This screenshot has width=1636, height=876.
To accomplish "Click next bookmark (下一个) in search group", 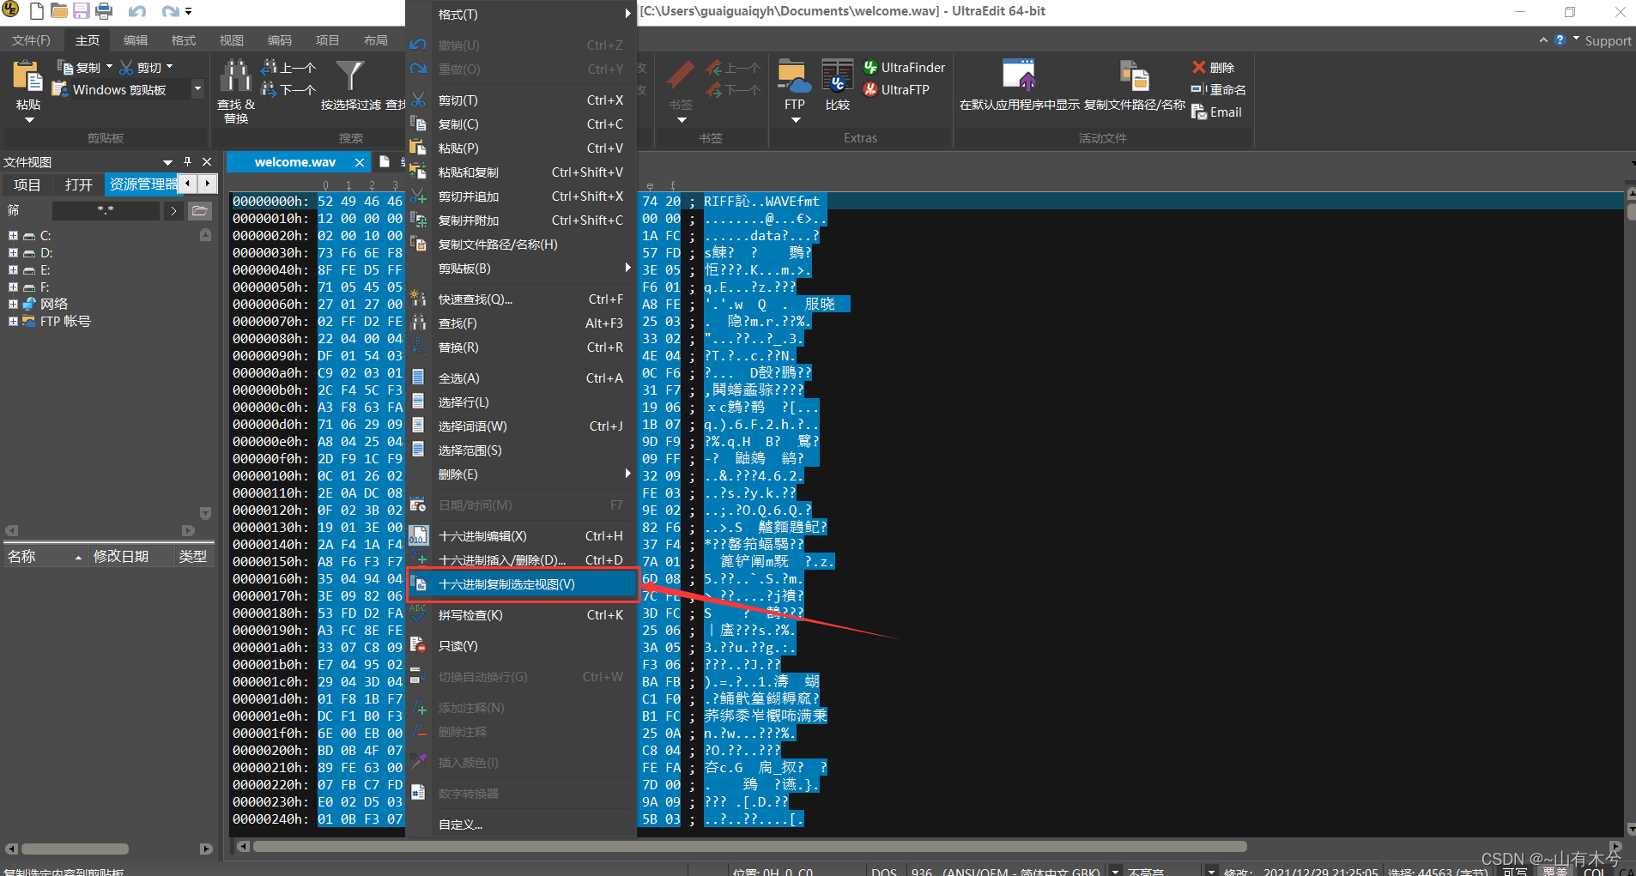I will pos(289,89).
